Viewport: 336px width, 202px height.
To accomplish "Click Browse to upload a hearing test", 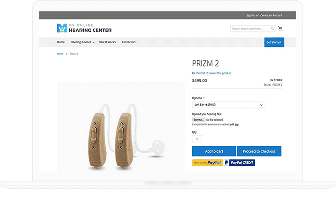I will click(x=198, y=120).
